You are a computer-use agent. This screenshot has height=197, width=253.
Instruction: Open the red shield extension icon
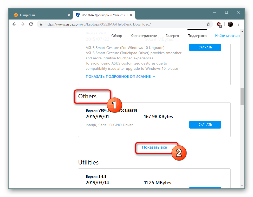point(219,24)
